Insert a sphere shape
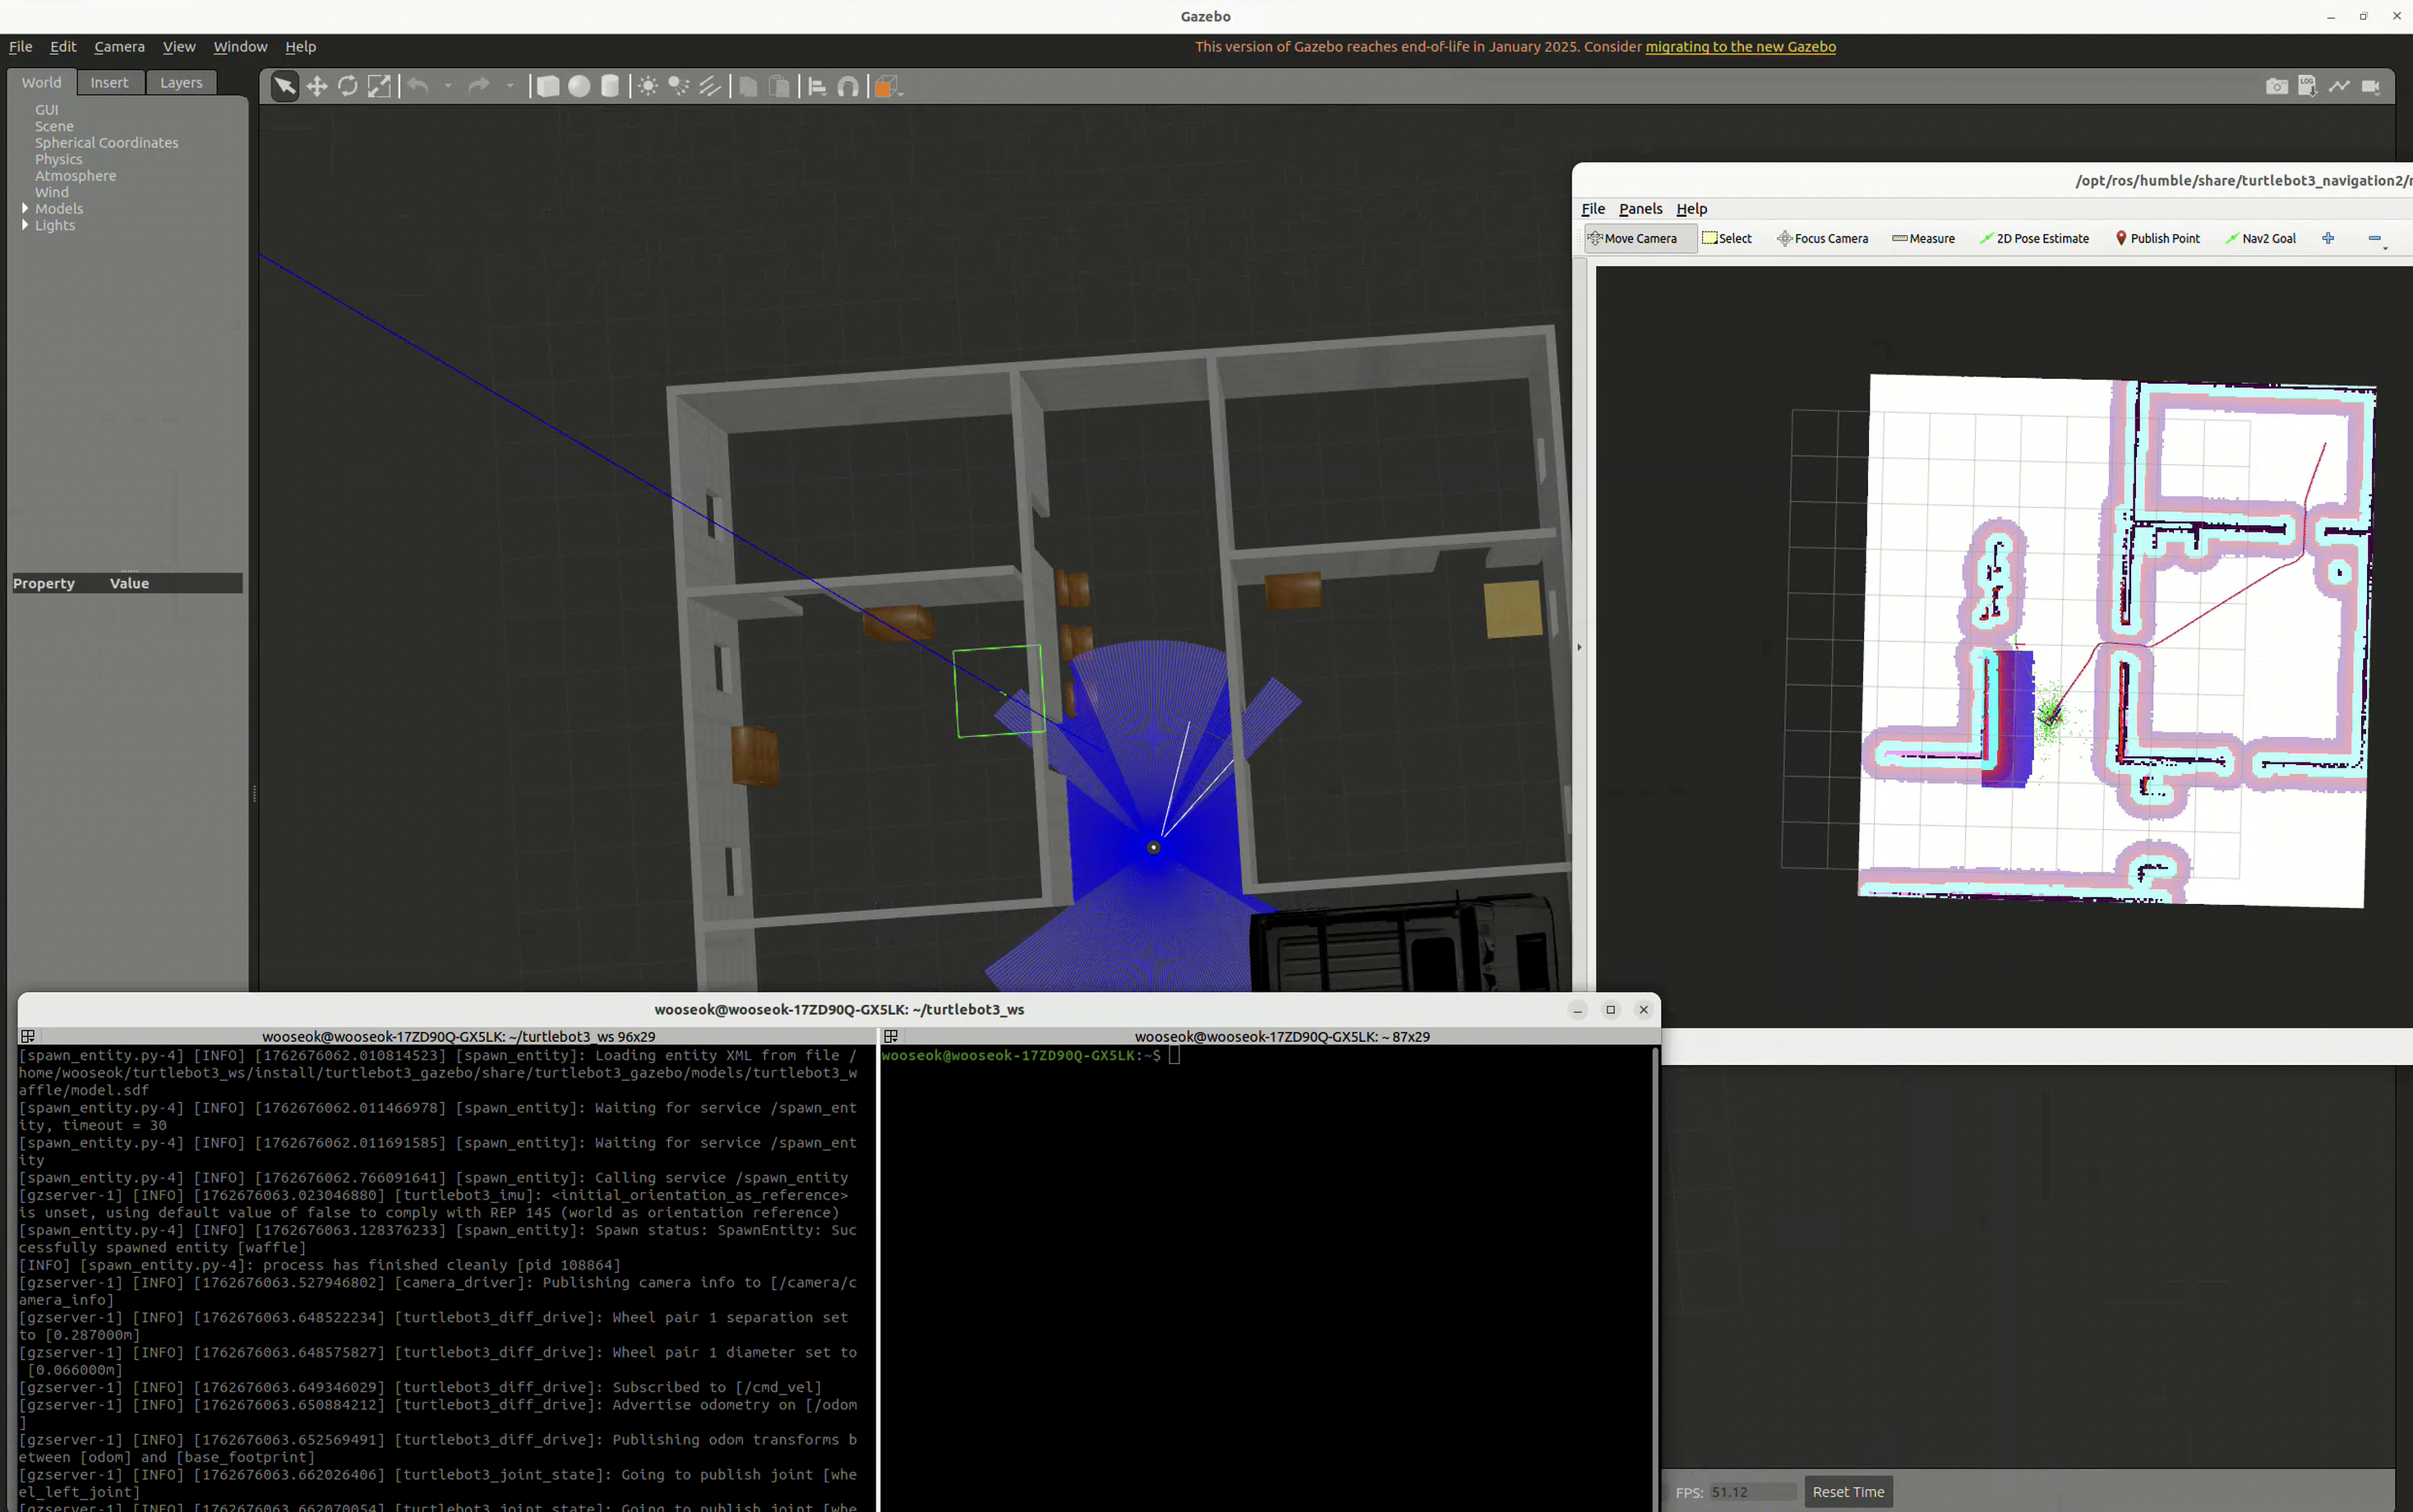This screenshot has width=2413, height=1512. coord(579,87)
